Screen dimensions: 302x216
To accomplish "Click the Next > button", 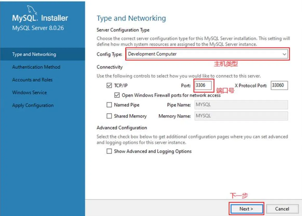I will tap(246, 209).
